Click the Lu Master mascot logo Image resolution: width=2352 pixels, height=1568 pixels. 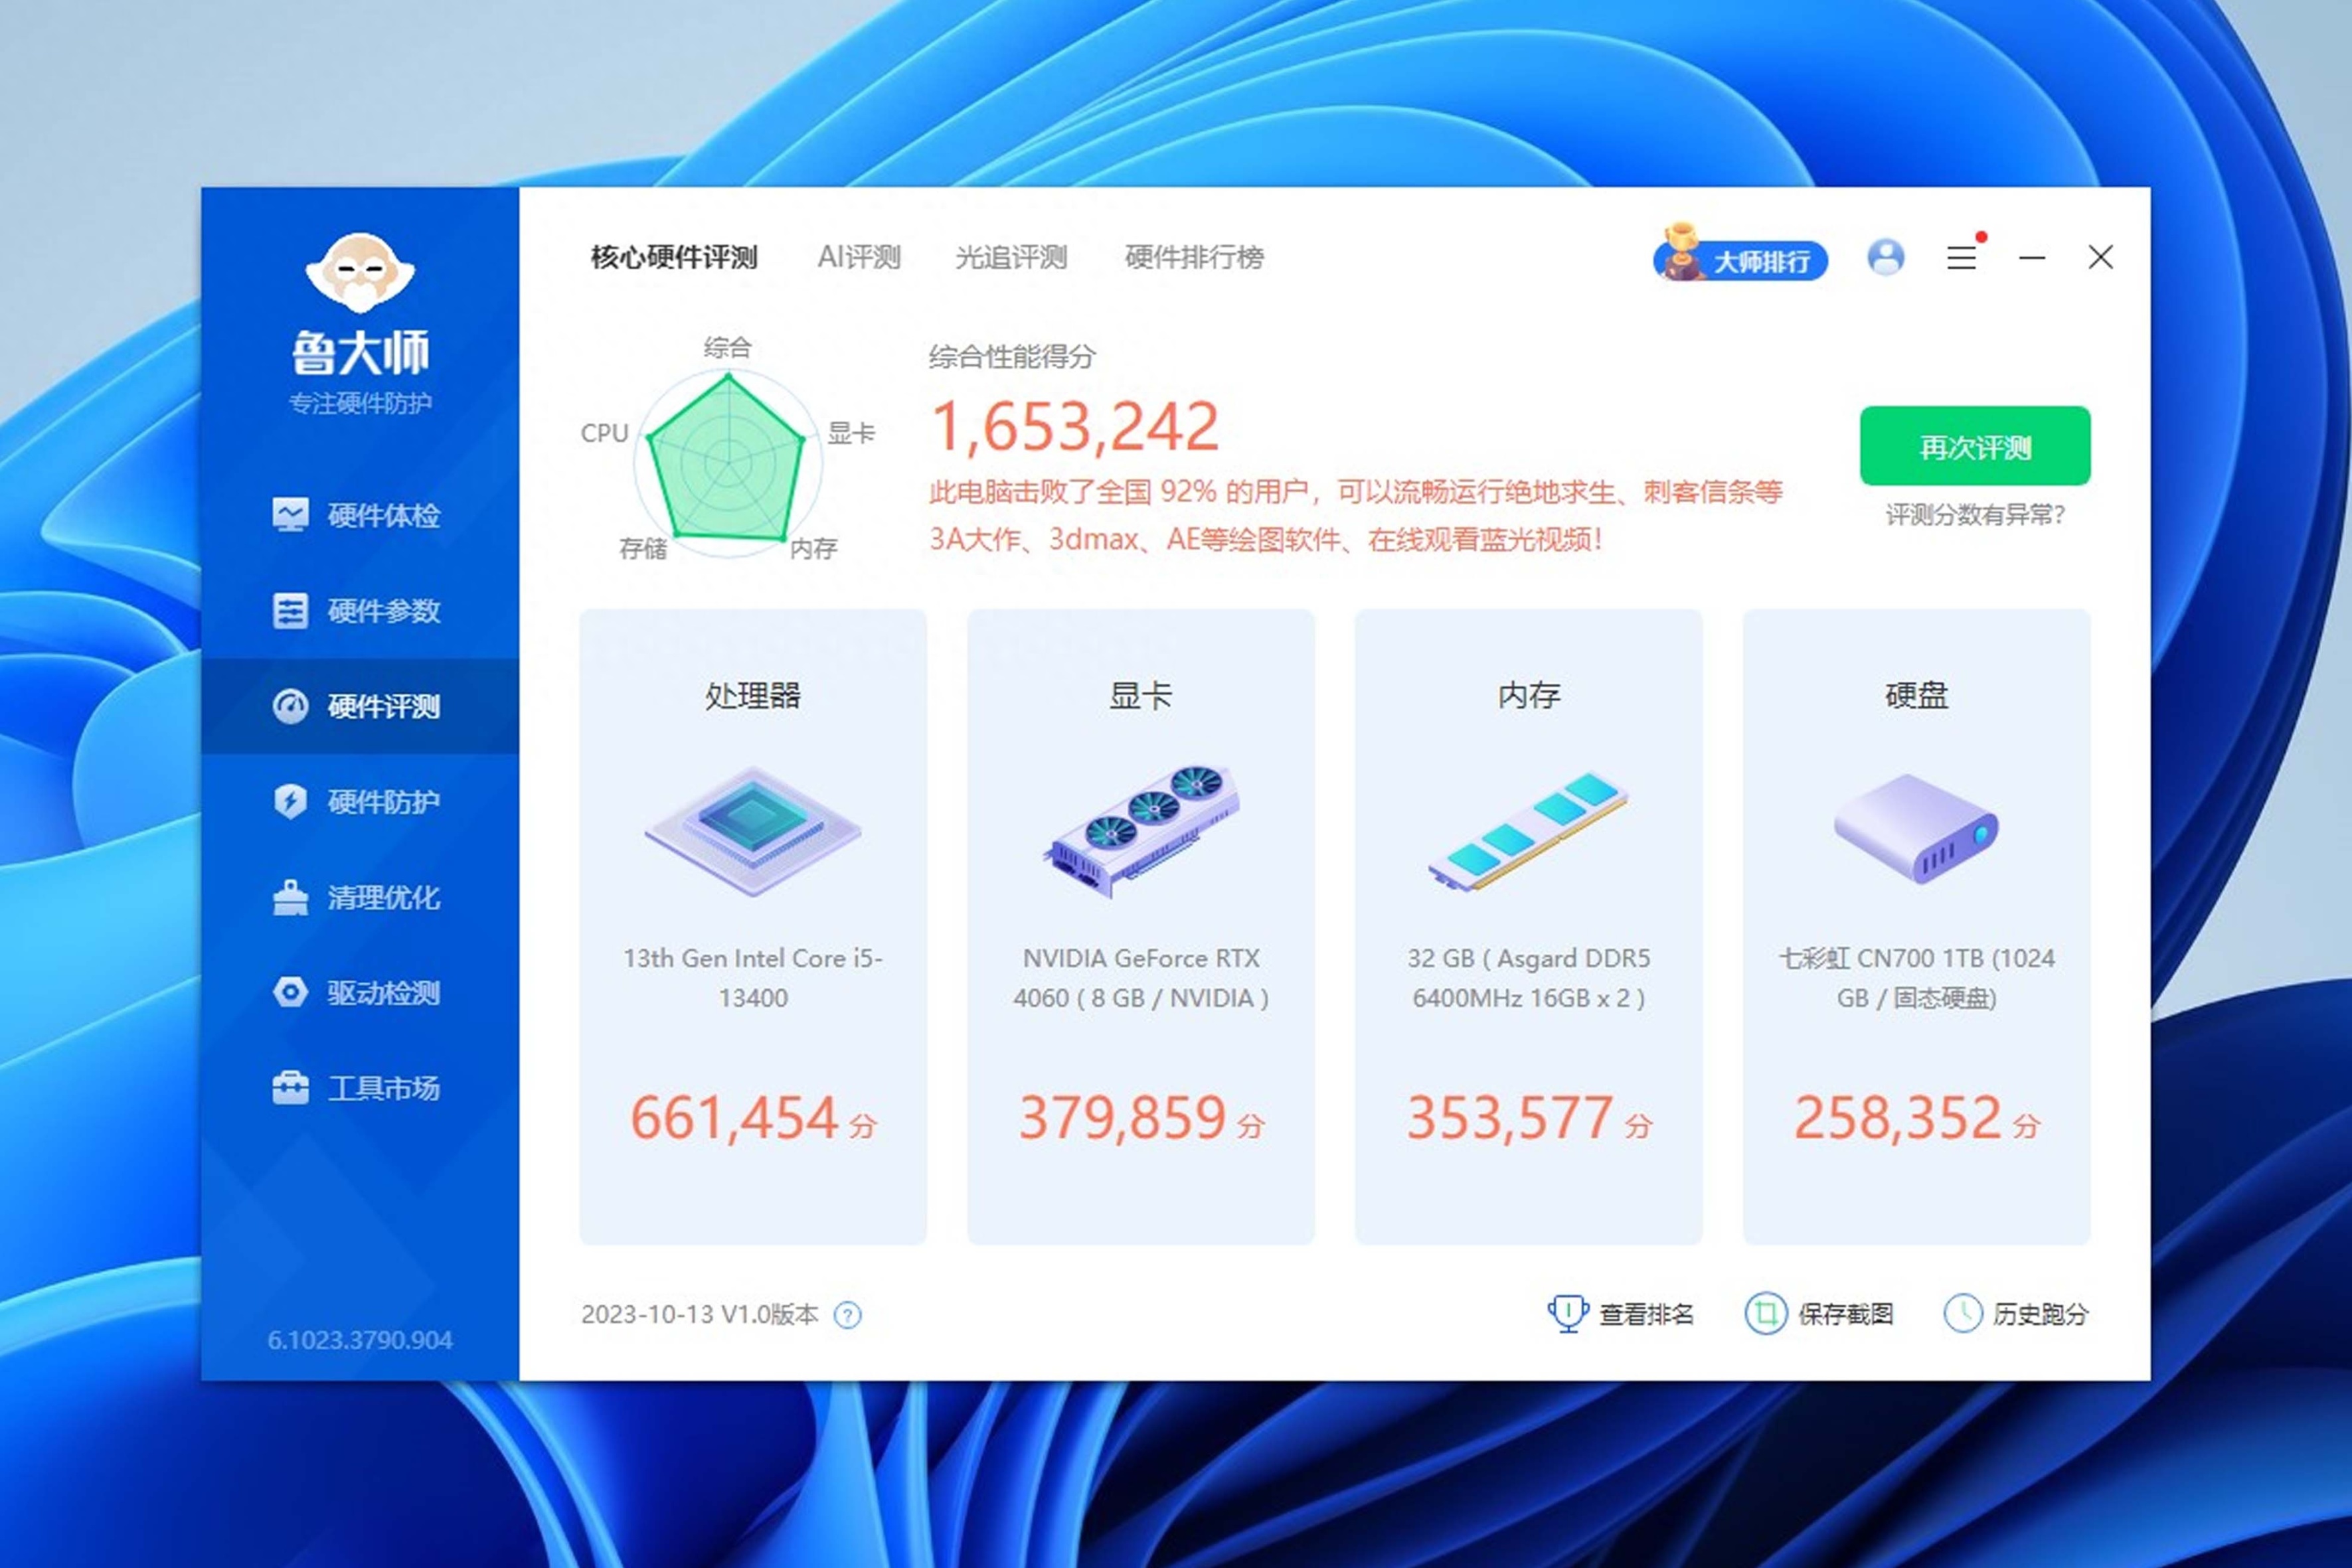coord(360,272)
